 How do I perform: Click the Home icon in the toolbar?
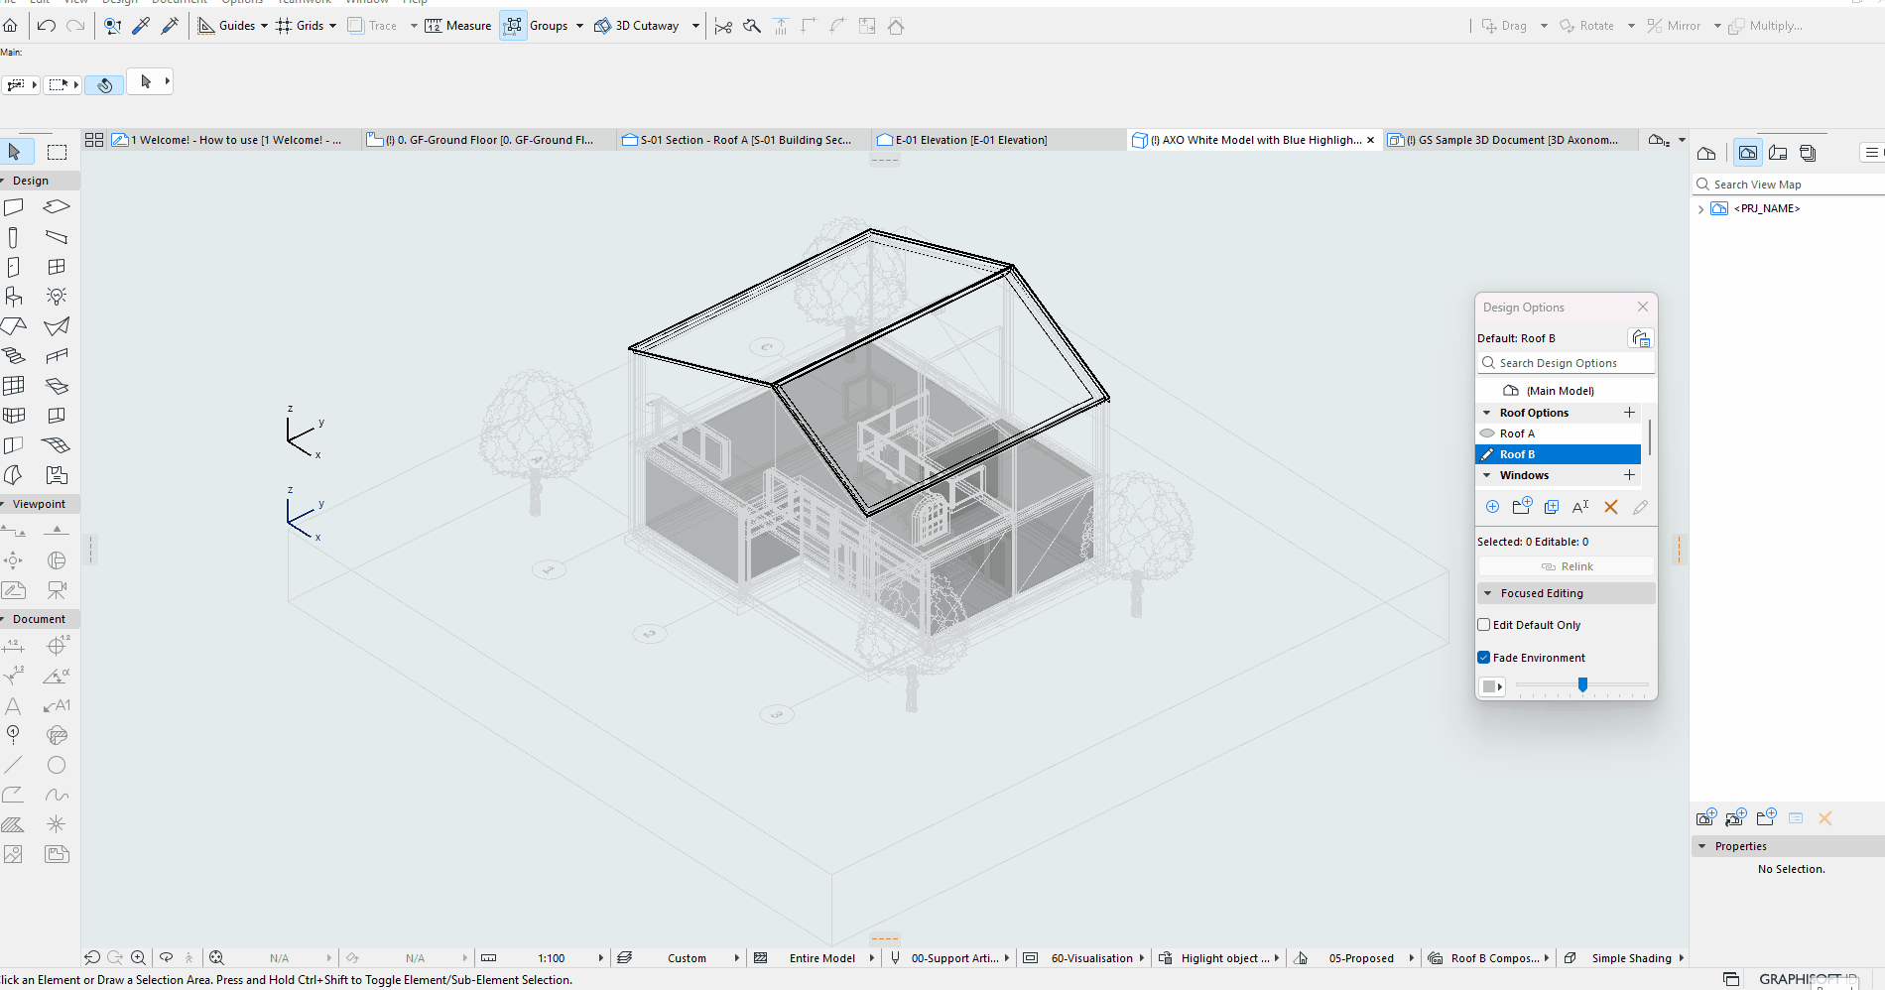coord(10,26)
